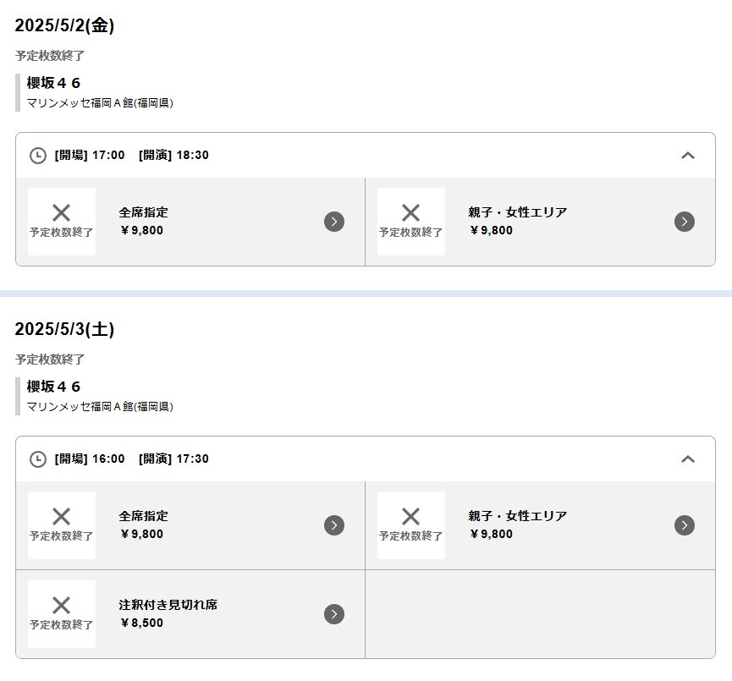The height and width of the screenshot is (681, 732).
Task: Collapse the 5/2 showtime section chevron
Action: [688, 156]
